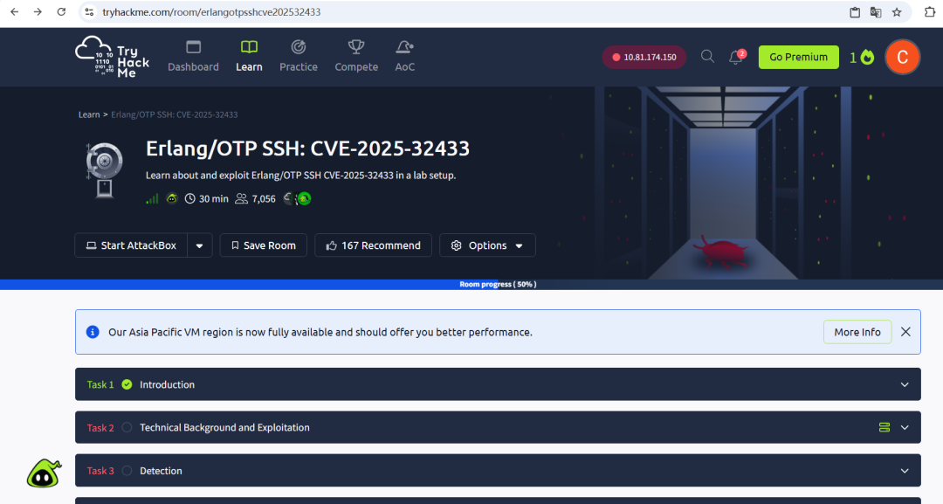This screenshot has width=943, height=504.
Task: Click Task 3 incomplete status circle
Action: [x=127, y=471]
